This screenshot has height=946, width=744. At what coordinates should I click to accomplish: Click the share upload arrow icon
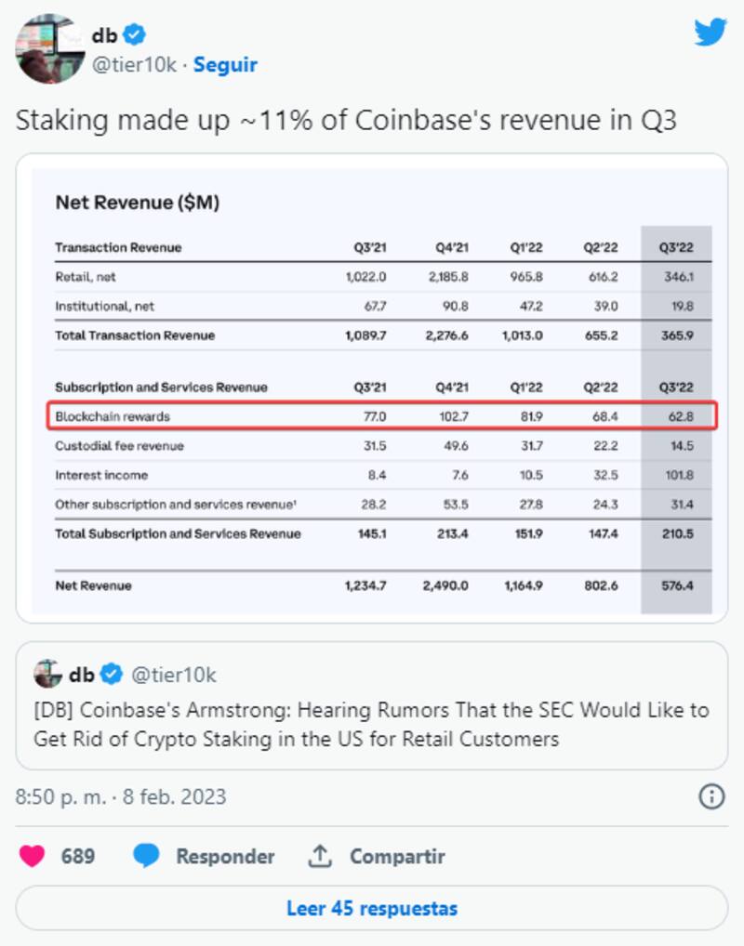tap(320, 856)
